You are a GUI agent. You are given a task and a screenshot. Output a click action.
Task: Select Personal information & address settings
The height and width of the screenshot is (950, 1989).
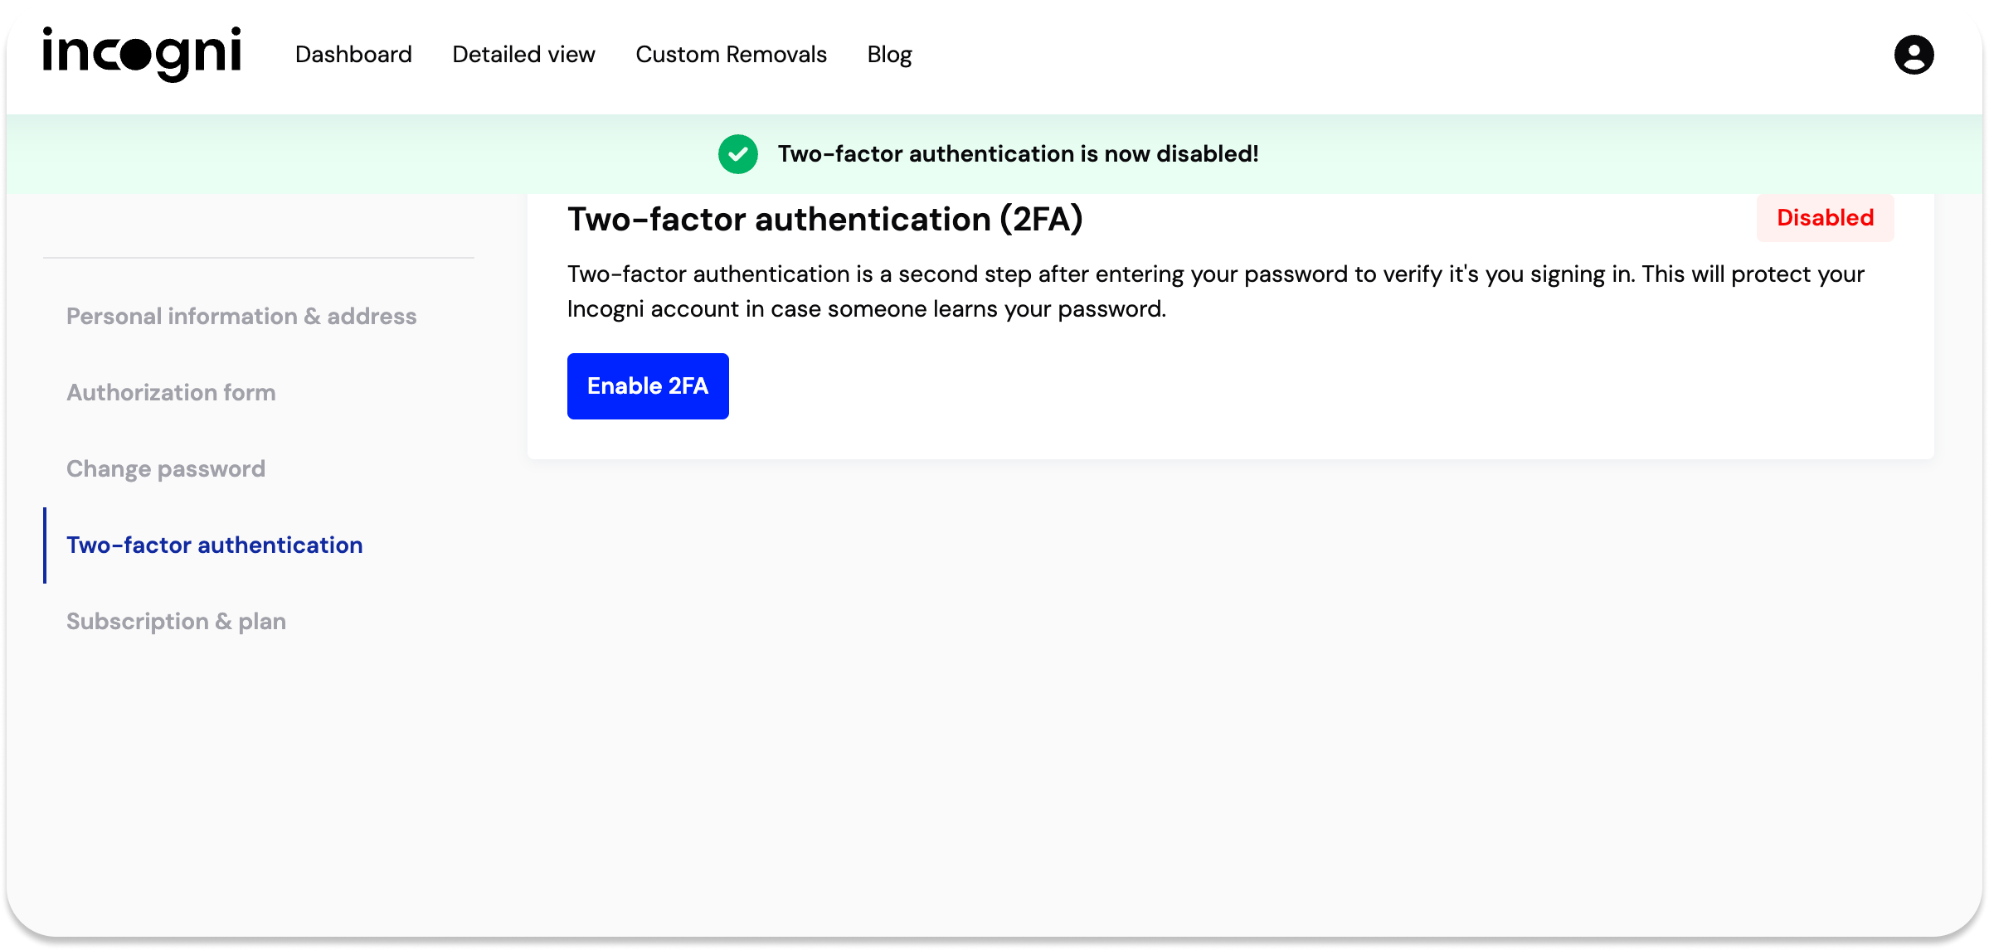[241, 317]
